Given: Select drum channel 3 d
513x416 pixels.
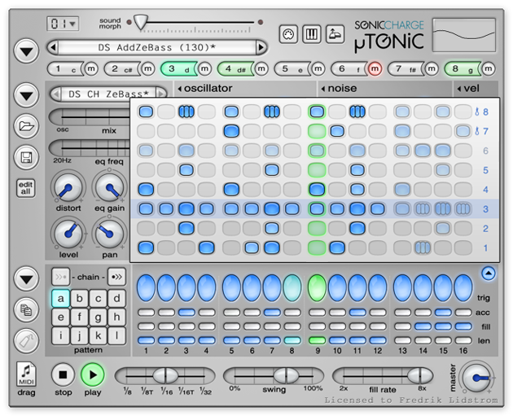Looking at the screenshot, I should tap(179, 68).
